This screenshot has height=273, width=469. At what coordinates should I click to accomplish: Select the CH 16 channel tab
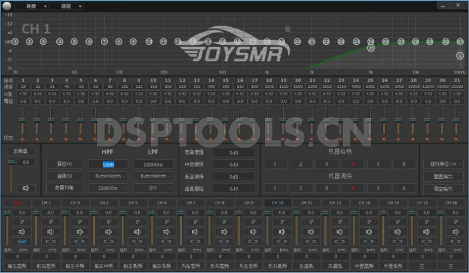point(451,203)
